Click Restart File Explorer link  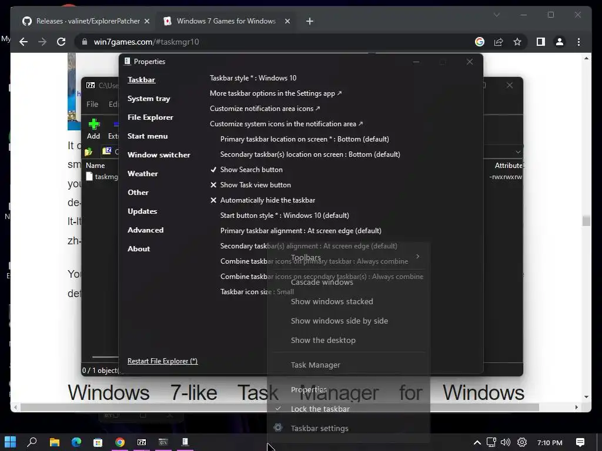pyautogui.click(x=162, y=361)
